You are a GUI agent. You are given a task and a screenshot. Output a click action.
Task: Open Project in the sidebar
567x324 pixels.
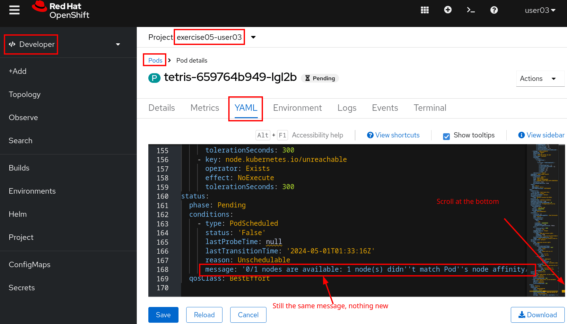pos(21,237)
